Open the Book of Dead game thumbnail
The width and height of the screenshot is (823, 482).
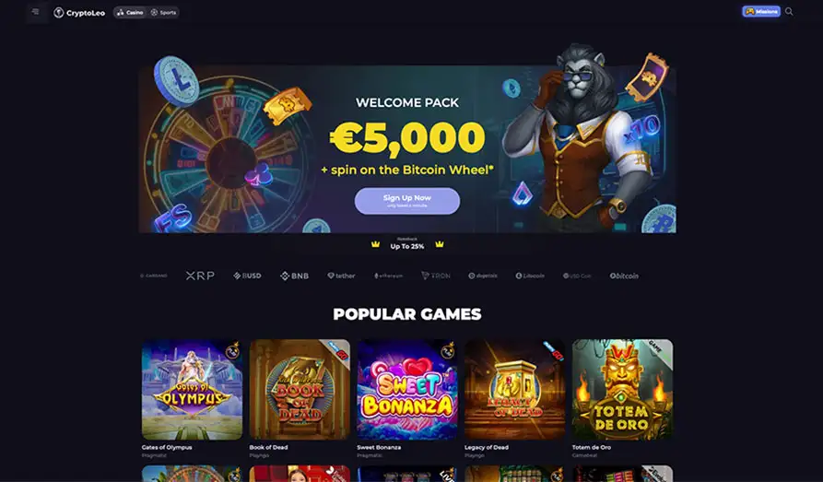300,390
